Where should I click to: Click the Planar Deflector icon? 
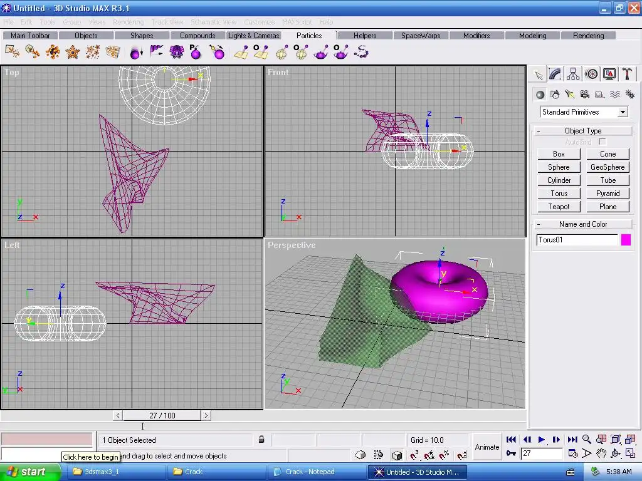pos(241,53)
